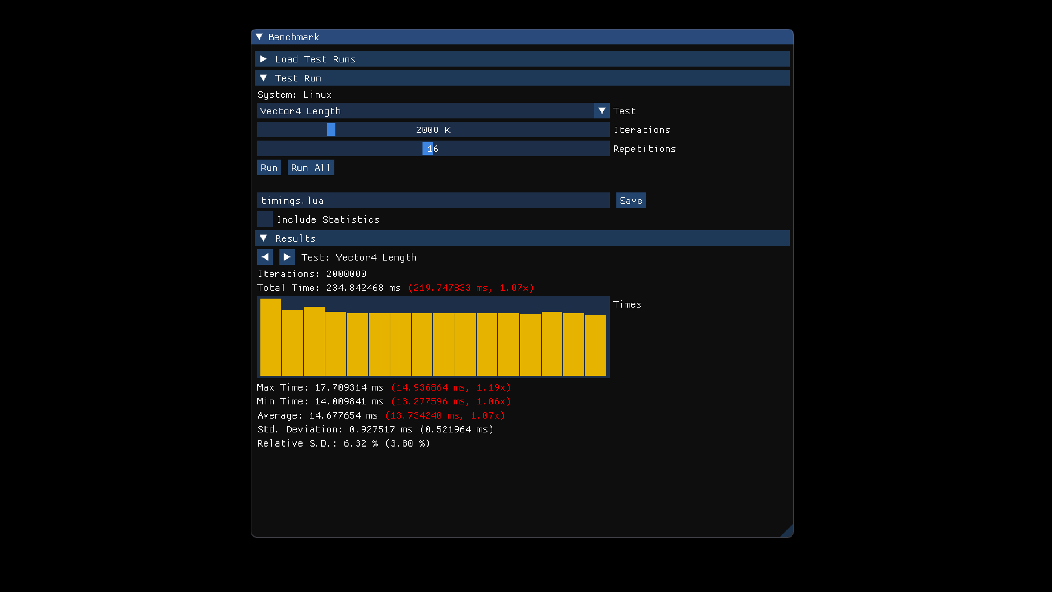Collapse the Results section header
This screenshot has height=592, width=1052.
pos(264,238)
